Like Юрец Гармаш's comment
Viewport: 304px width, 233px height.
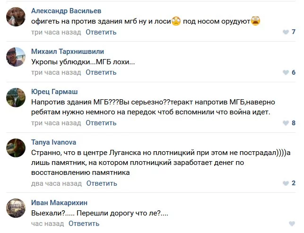coord(286,123)
